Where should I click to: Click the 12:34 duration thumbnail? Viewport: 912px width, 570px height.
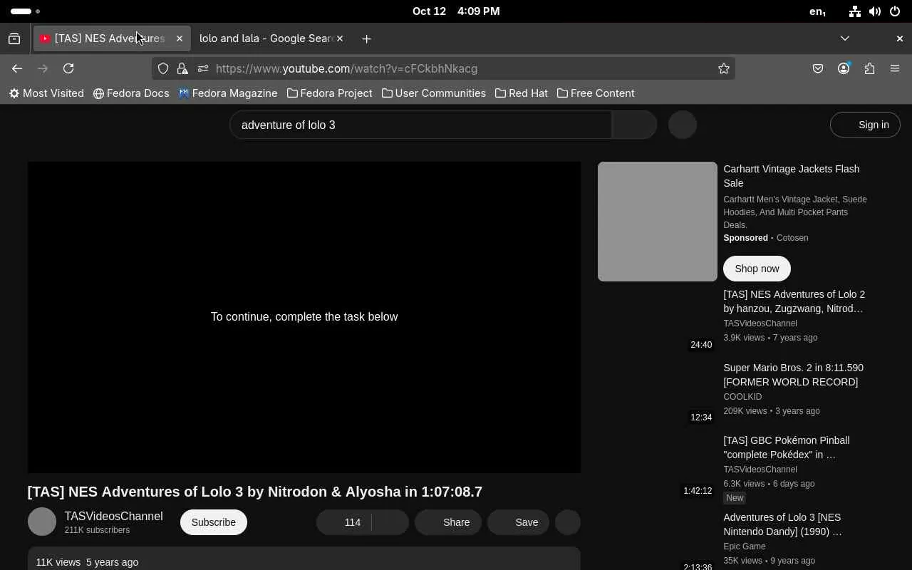[658, 394]
